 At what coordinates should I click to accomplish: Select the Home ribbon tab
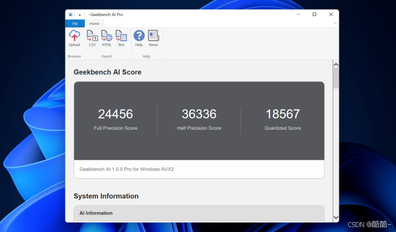pyautogui.click(x=94, y=24)
